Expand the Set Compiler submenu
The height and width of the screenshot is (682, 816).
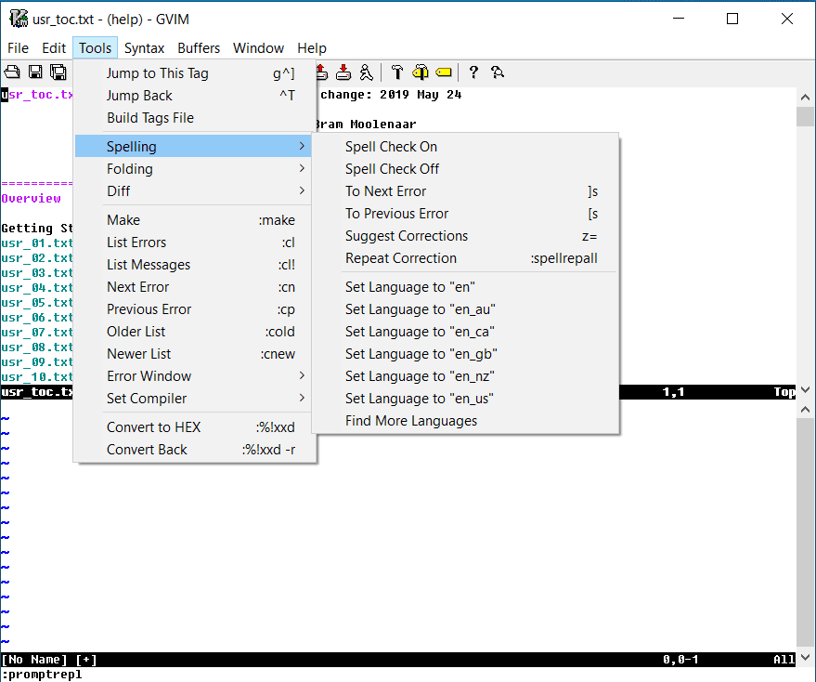coord(193,399)
